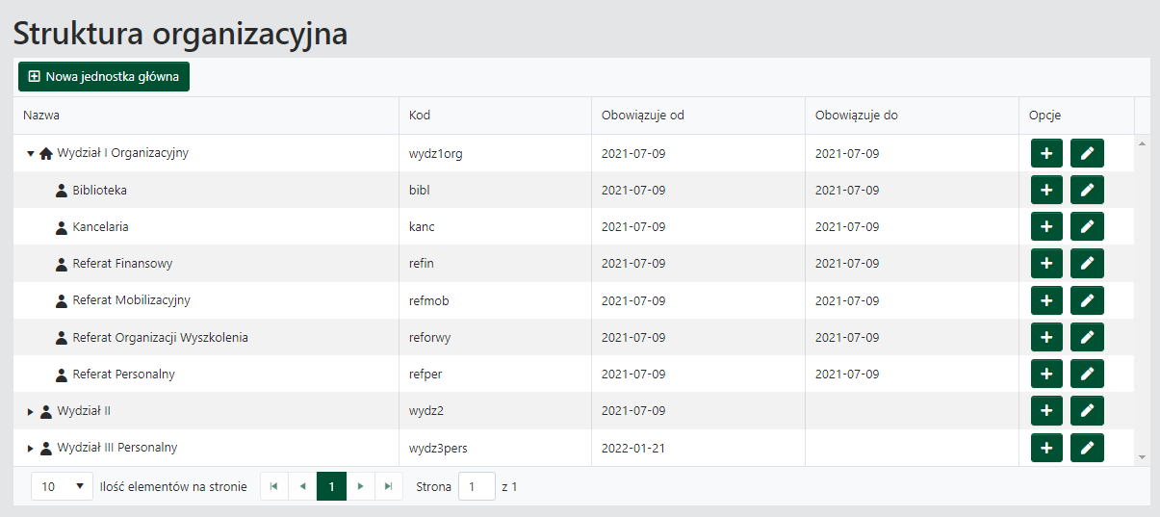Viewport: 1160px width, 517px height.
Task: Click Nowa jednostka główna button
Action: [104, 77]
